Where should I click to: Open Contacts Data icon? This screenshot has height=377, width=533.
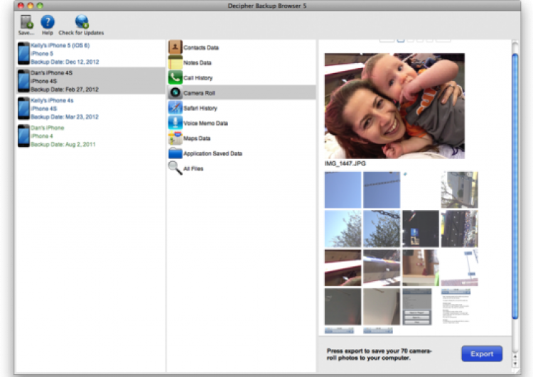coord(175,47)
